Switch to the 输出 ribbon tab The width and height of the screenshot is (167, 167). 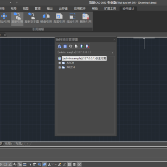pyautogui.click(x=50, y=8)
